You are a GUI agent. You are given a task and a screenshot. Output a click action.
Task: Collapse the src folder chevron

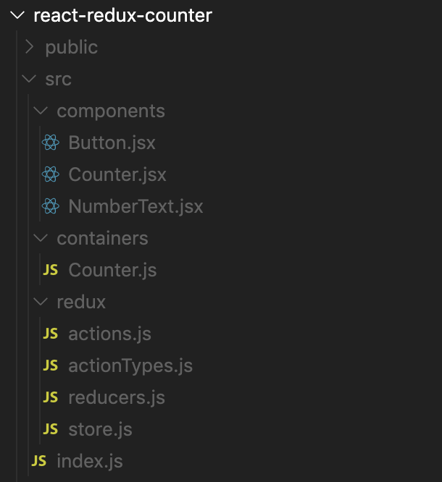click(x=29, y=80)
